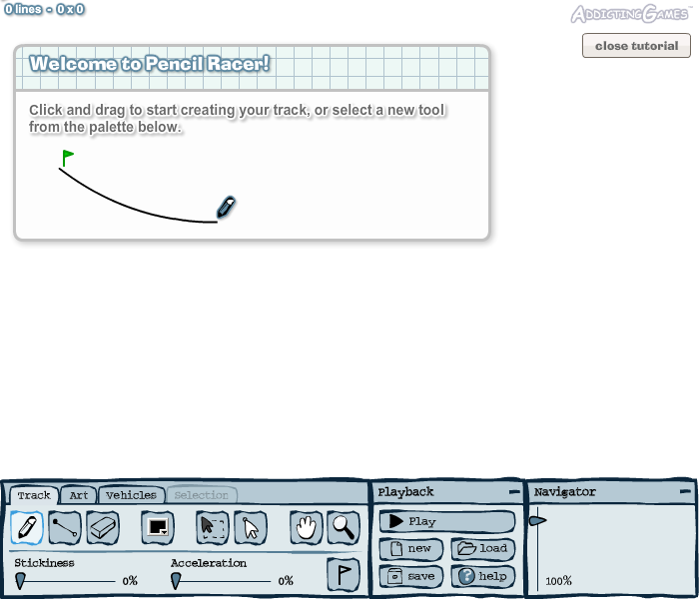This screenshot has height=599, width=699.
Task: Click the pencil cursor icon in the tutorial
Action: 226,208
